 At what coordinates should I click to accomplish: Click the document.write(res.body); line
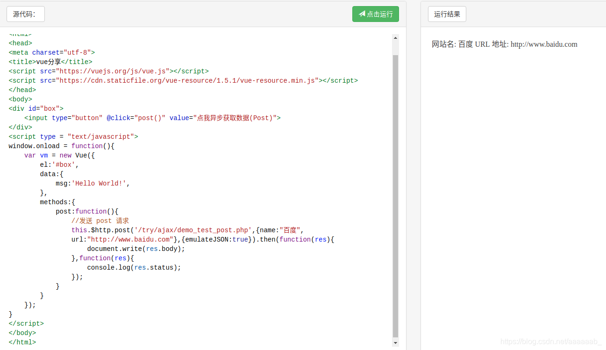point(136,249)
